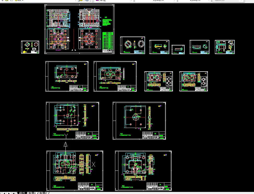Image resolution: width=254 pixels, height=194 pixels.
Task: Switch to the 模型 (Model) tab
Action: pos(22,193)
